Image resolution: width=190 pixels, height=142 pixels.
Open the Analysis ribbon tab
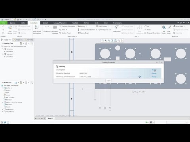pyautogui.click(x=75, y=23)
